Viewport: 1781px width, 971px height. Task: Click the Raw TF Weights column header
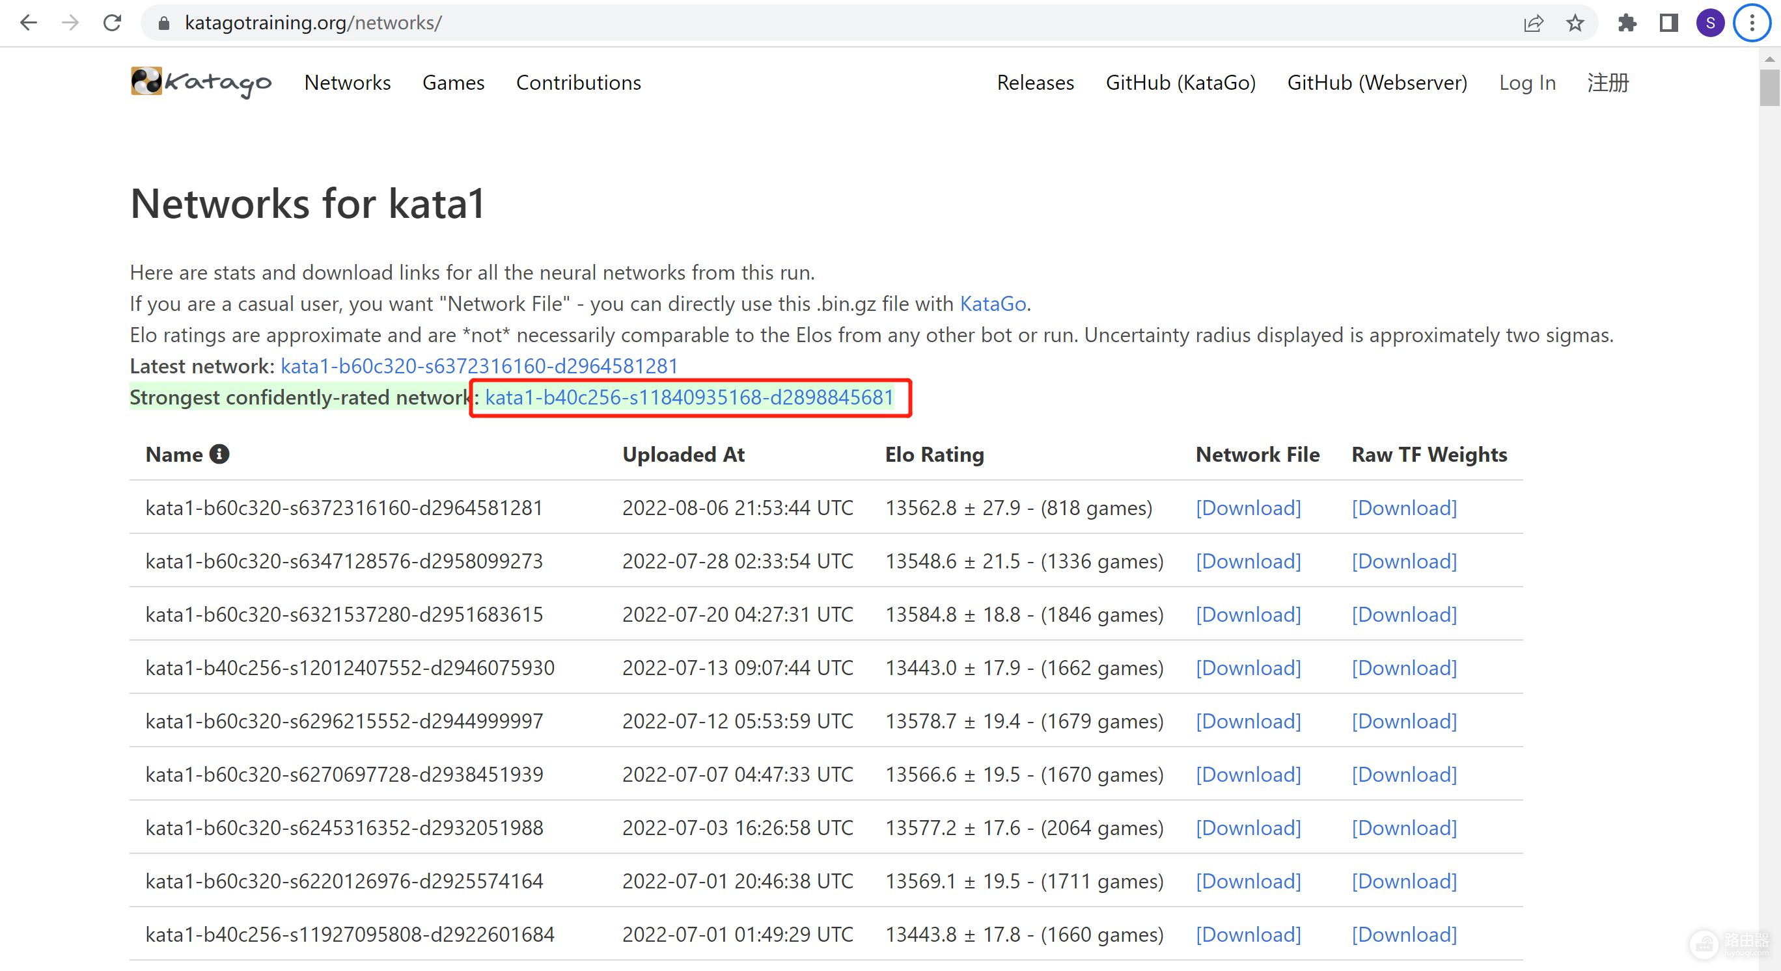click(x=1429, y=455)
